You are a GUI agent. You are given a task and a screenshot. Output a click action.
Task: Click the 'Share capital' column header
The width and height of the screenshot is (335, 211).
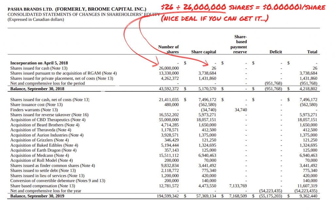pyautogui.click(x=203, y=52)
